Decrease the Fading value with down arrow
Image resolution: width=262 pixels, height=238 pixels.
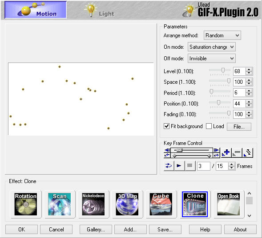[249, 116]
